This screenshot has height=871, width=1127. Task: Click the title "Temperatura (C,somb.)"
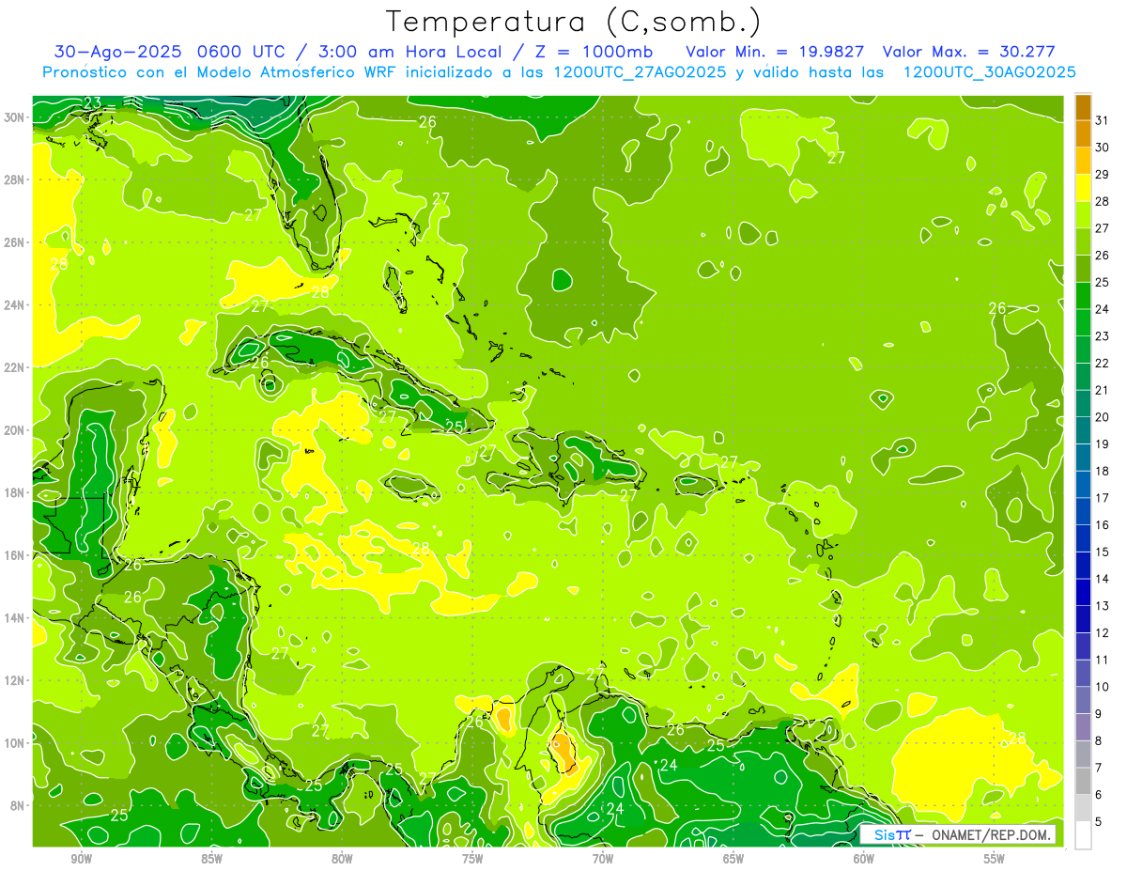575,22
